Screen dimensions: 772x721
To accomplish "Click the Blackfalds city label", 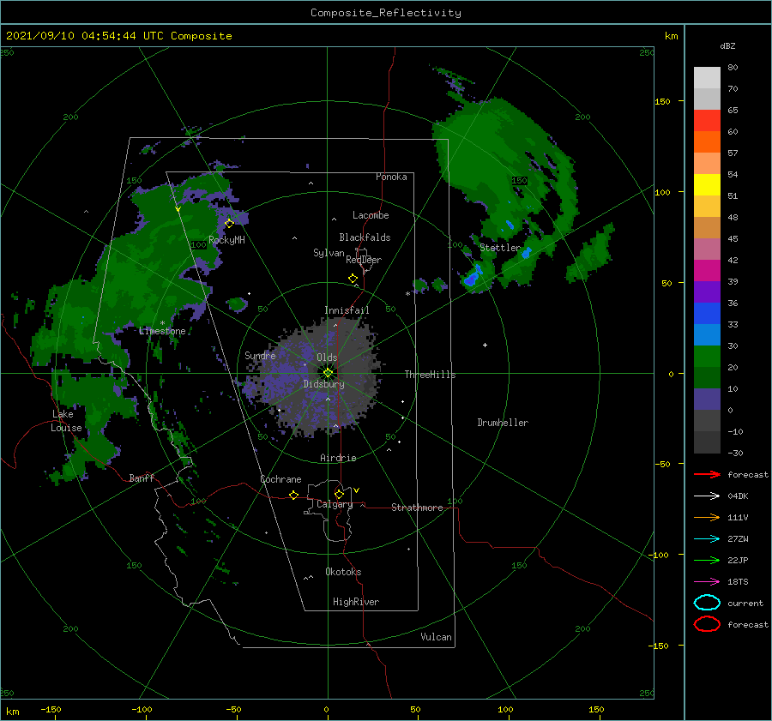I will [365, 237].
